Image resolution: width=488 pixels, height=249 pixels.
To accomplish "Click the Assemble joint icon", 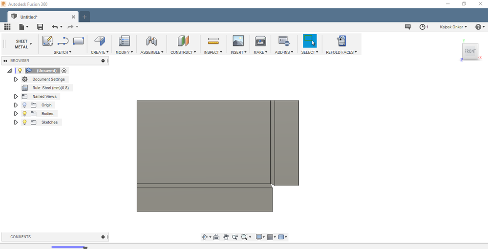I will point(151,41).
